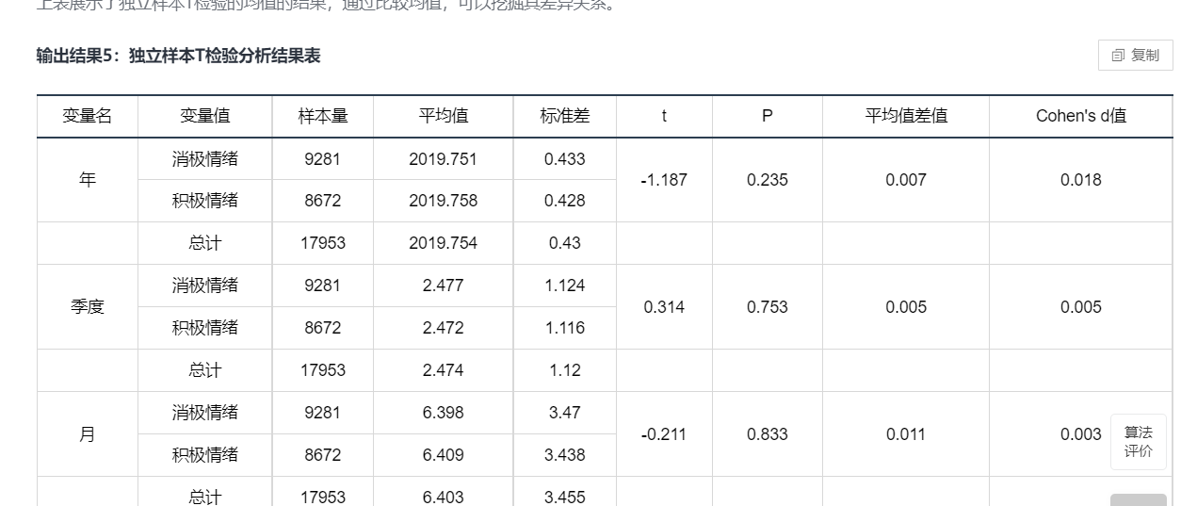This screenshot has height=506, width=1197.
Task: Click the 标准差 column header
Action: [x=565, y=116]
